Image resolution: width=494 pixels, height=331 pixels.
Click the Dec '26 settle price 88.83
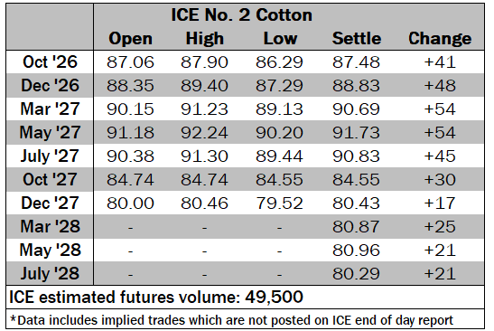coord(357,86)
